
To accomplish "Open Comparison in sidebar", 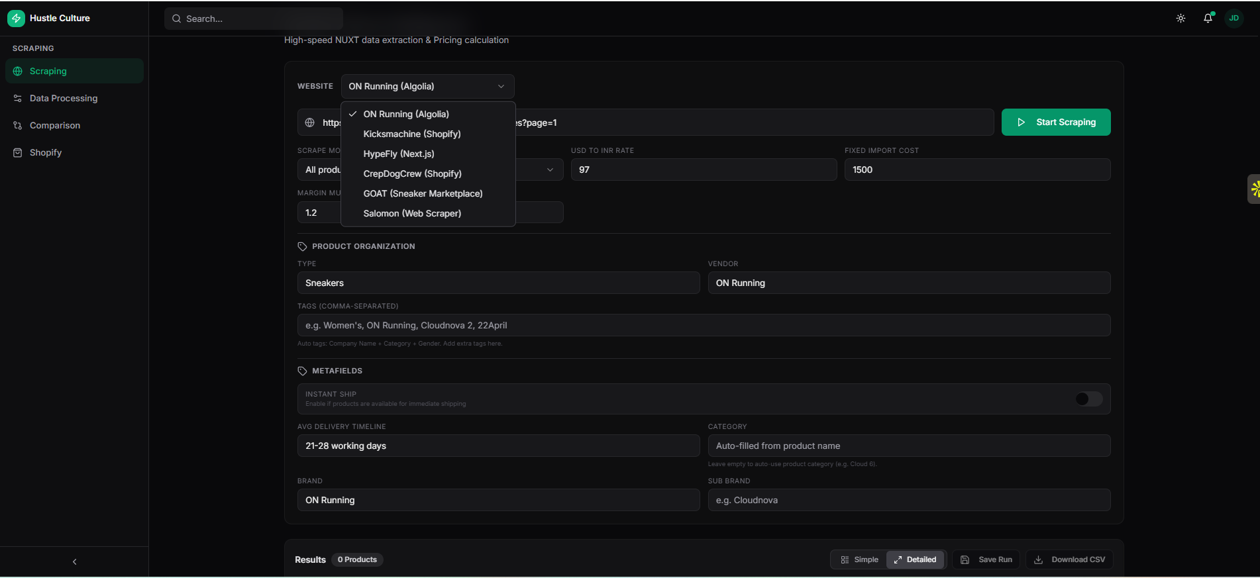I will click(74, 125).
